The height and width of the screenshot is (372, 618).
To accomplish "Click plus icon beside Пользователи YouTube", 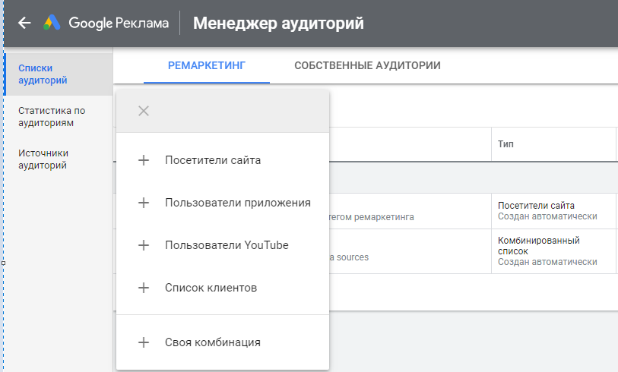I will (144, 245).
